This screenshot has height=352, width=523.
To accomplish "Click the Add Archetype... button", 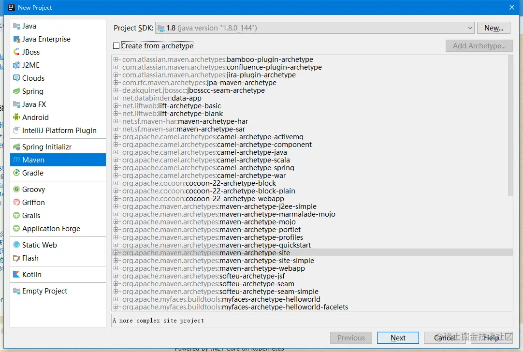I will [x=479, y=46].
